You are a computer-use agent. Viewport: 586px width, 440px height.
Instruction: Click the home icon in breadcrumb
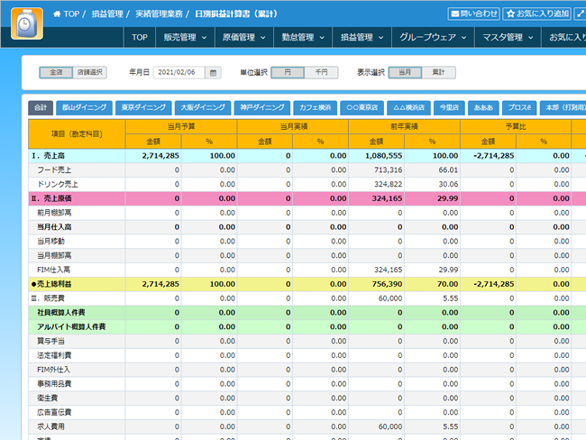point(58,14)
